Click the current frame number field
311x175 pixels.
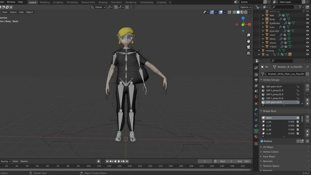click(205, 161)
